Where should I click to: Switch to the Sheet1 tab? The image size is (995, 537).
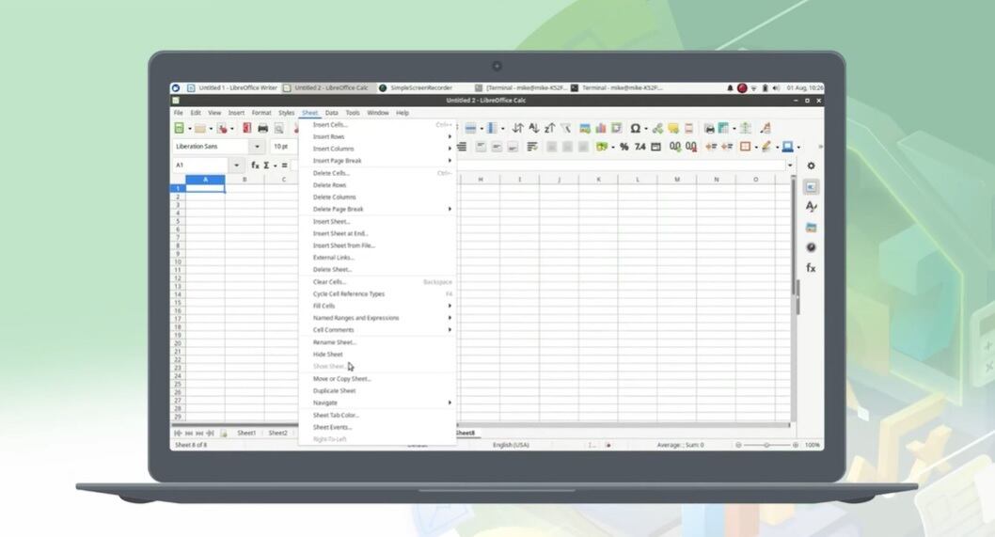(246, 434)
